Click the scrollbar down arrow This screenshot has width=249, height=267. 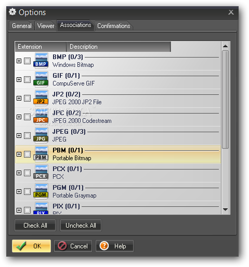pos(225,209)
